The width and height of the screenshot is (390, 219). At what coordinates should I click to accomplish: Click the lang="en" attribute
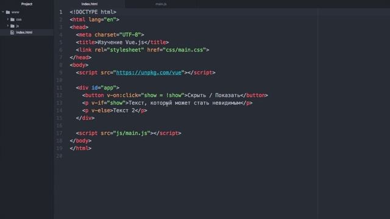(102, 19)
